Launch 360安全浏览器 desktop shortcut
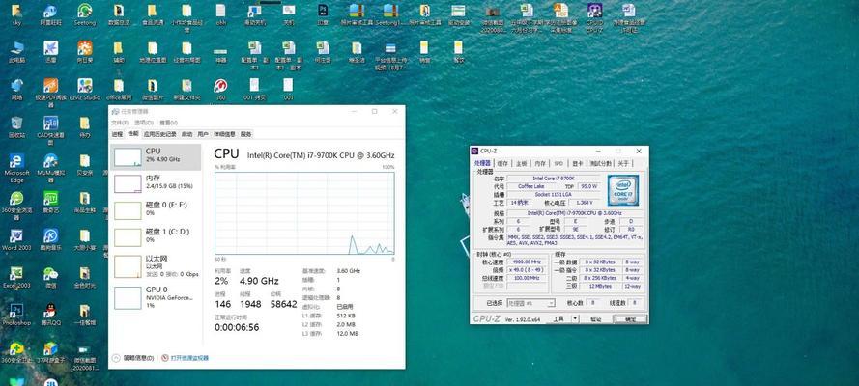859x386 pixels. 16,206
